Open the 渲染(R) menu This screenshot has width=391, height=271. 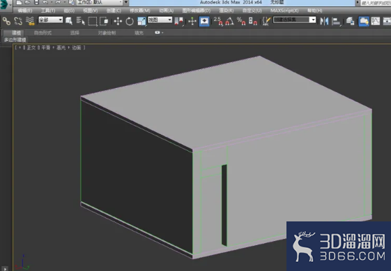pos(227,10)
